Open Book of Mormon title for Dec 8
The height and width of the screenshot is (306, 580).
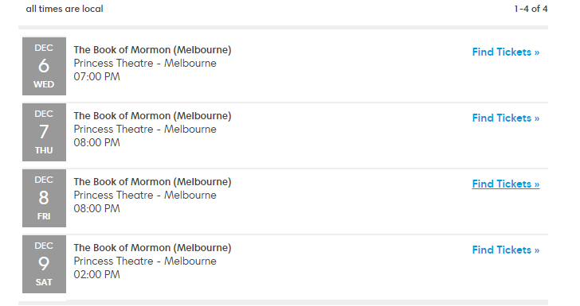(x=152, y=182)
